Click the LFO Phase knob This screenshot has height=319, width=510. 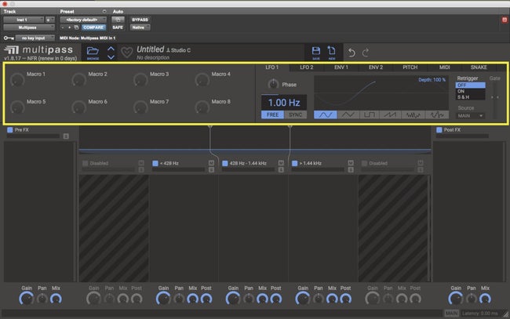pos(273,84)
